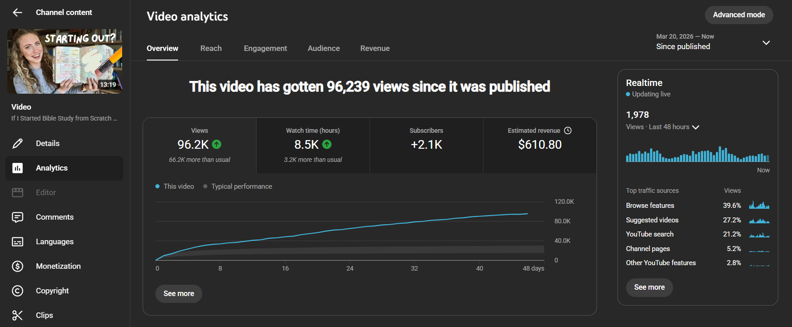792x327 pixels.
Task: Select the Estimated revenue metric card
Action: (540, 146)
